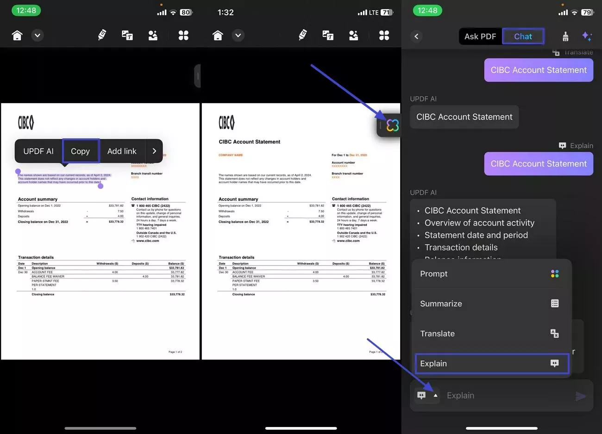Tap the Contact information heading in the middle document
Screen dimensions: 602x434
coord(351,199)
